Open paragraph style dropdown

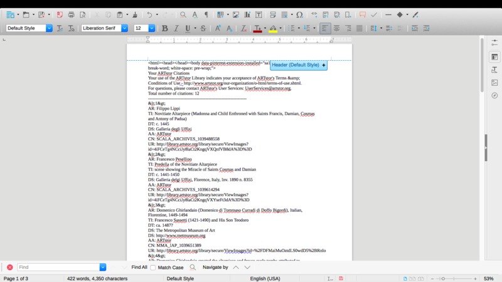(49, 28)
